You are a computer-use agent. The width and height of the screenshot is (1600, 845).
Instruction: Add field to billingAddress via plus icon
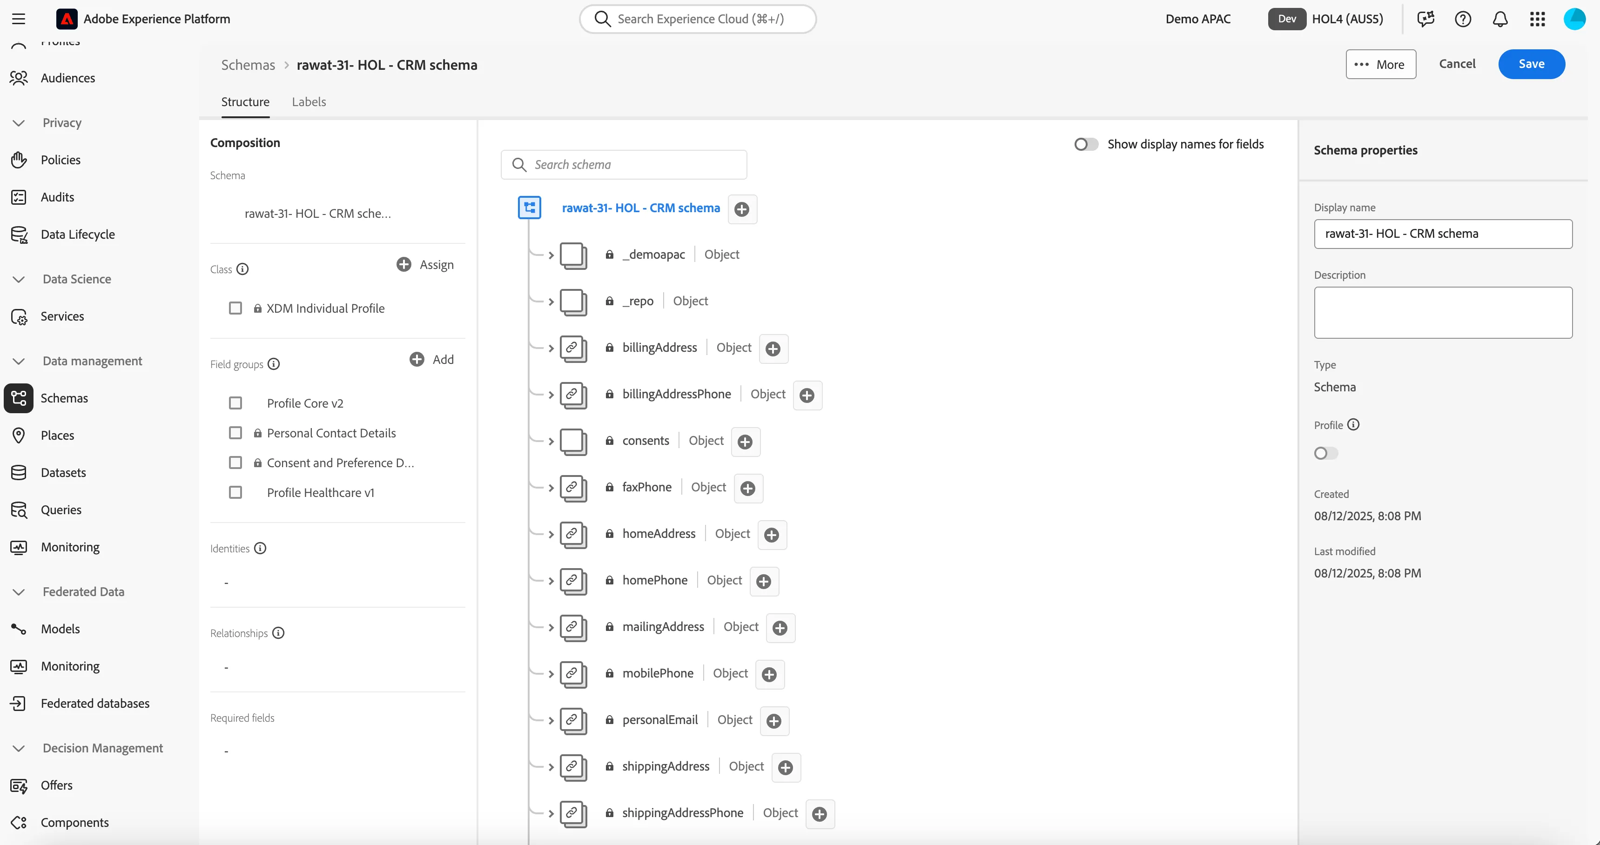(x=773, y=349)
